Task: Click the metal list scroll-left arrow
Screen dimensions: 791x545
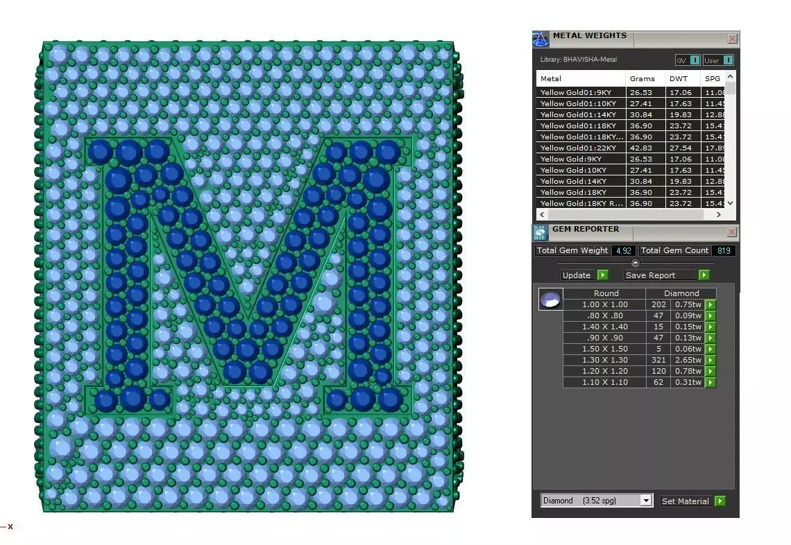Action: 543,214
